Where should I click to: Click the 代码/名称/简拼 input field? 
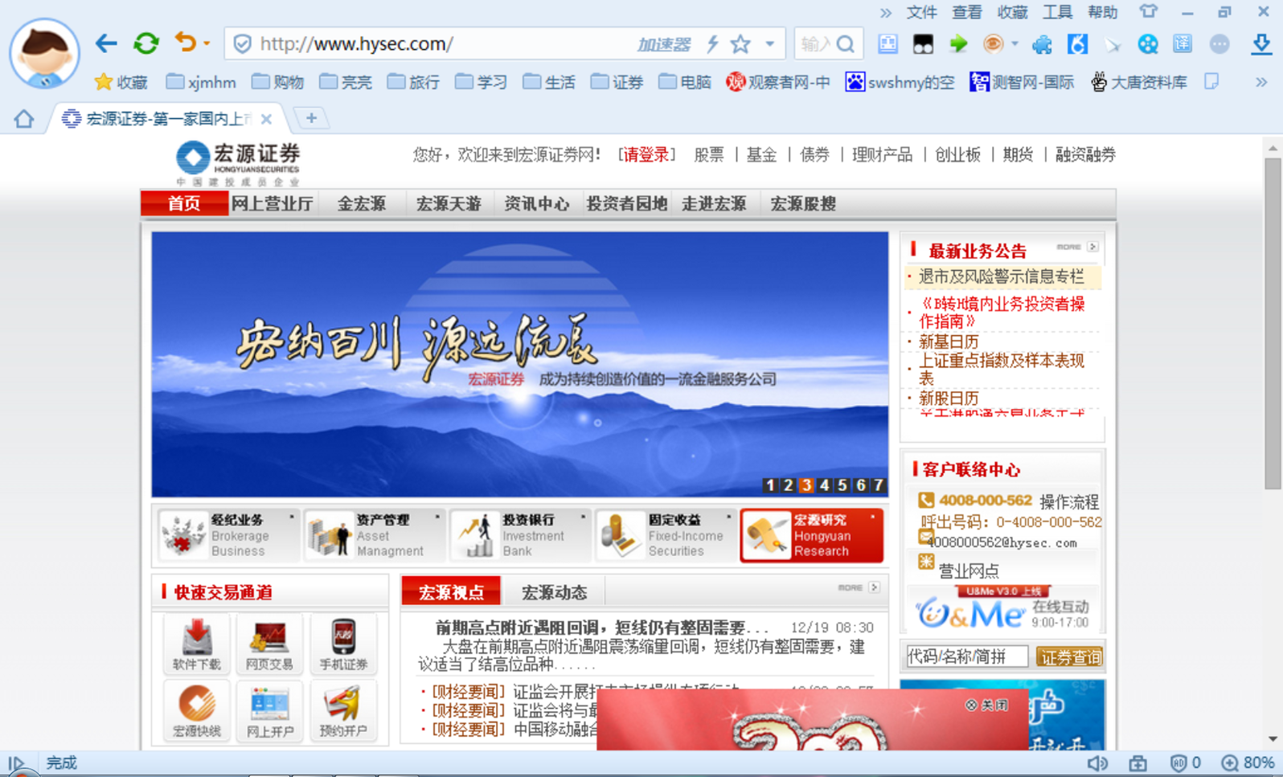(966, 657)
